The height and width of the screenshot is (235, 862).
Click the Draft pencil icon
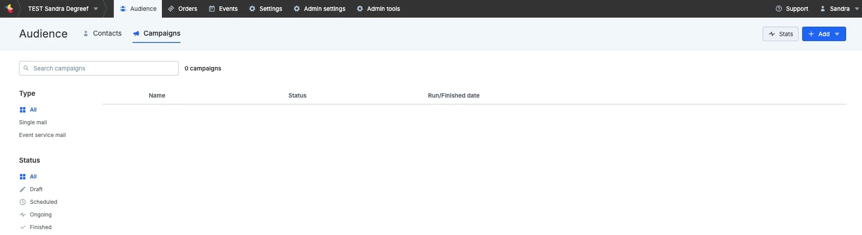click(x=23, y=189)
